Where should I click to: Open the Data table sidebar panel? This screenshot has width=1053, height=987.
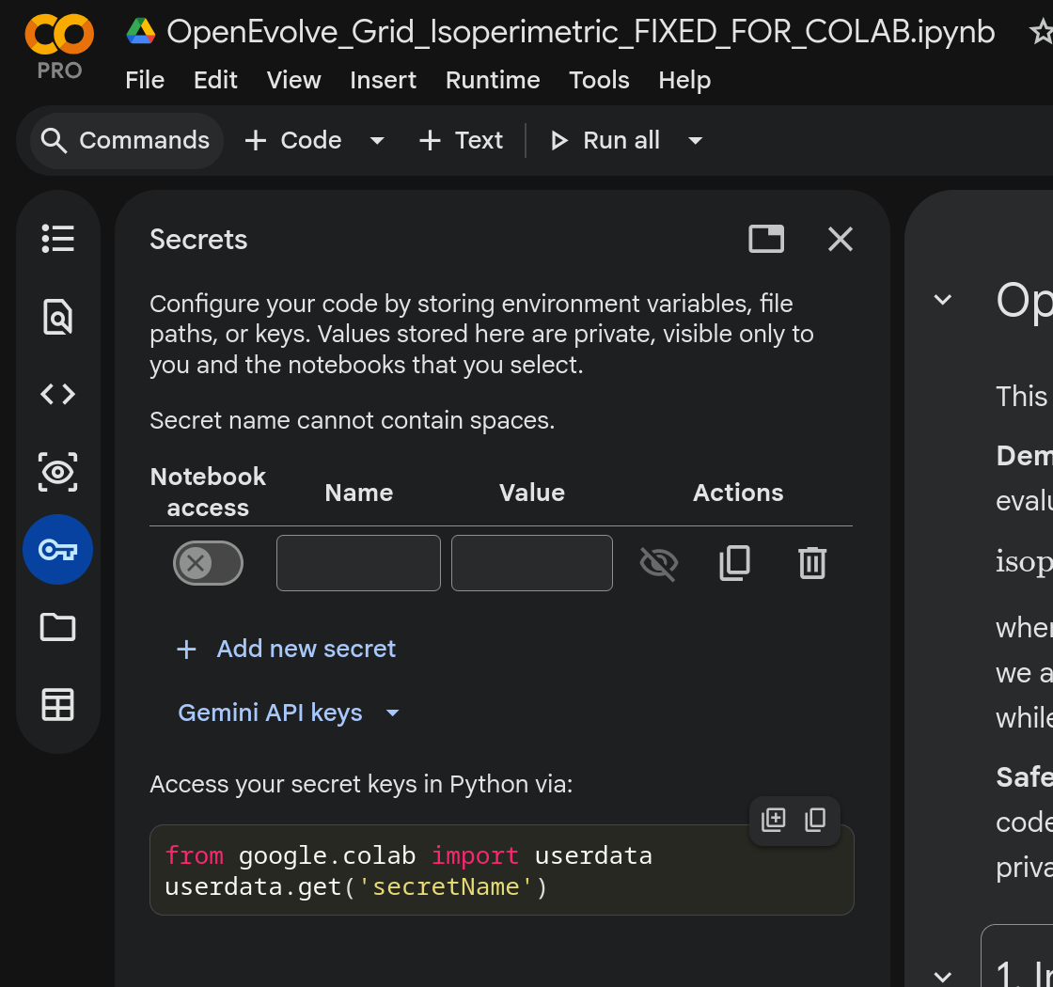57,705
